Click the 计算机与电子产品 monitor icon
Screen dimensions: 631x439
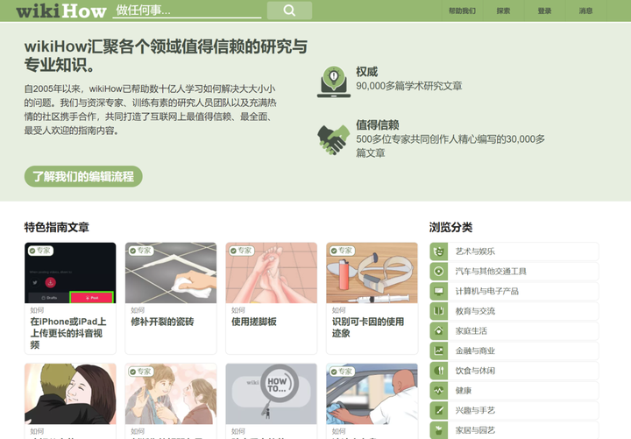[439, 291]
